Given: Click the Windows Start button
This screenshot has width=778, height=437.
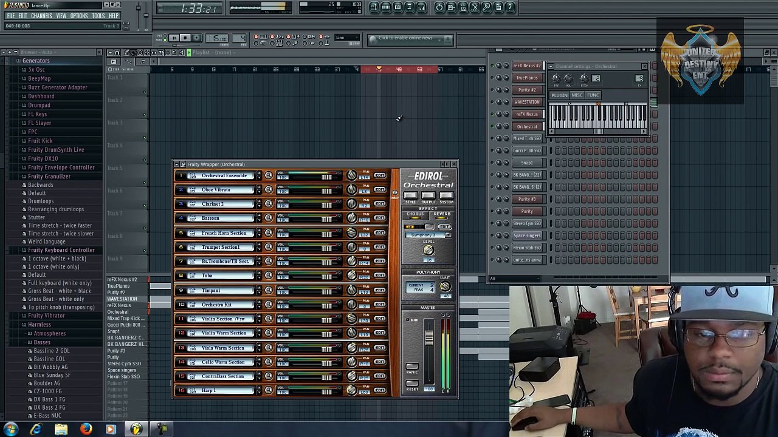Looking at the screenshot, I should click(x=11, y=429).
